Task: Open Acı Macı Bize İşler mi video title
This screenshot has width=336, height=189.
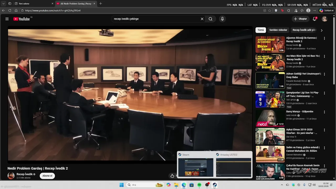Action: (x=303, y=57)
